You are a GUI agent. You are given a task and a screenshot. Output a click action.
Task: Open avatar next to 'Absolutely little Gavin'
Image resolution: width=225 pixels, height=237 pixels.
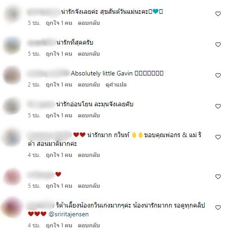pyautogui.click(x=12, y=75)
